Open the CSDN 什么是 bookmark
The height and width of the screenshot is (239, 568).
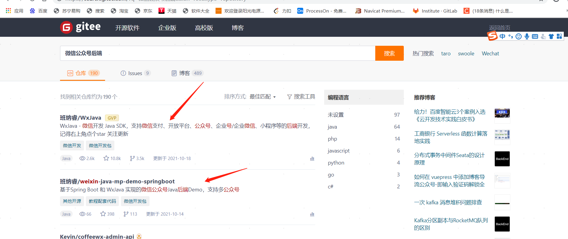pos(488,11)
